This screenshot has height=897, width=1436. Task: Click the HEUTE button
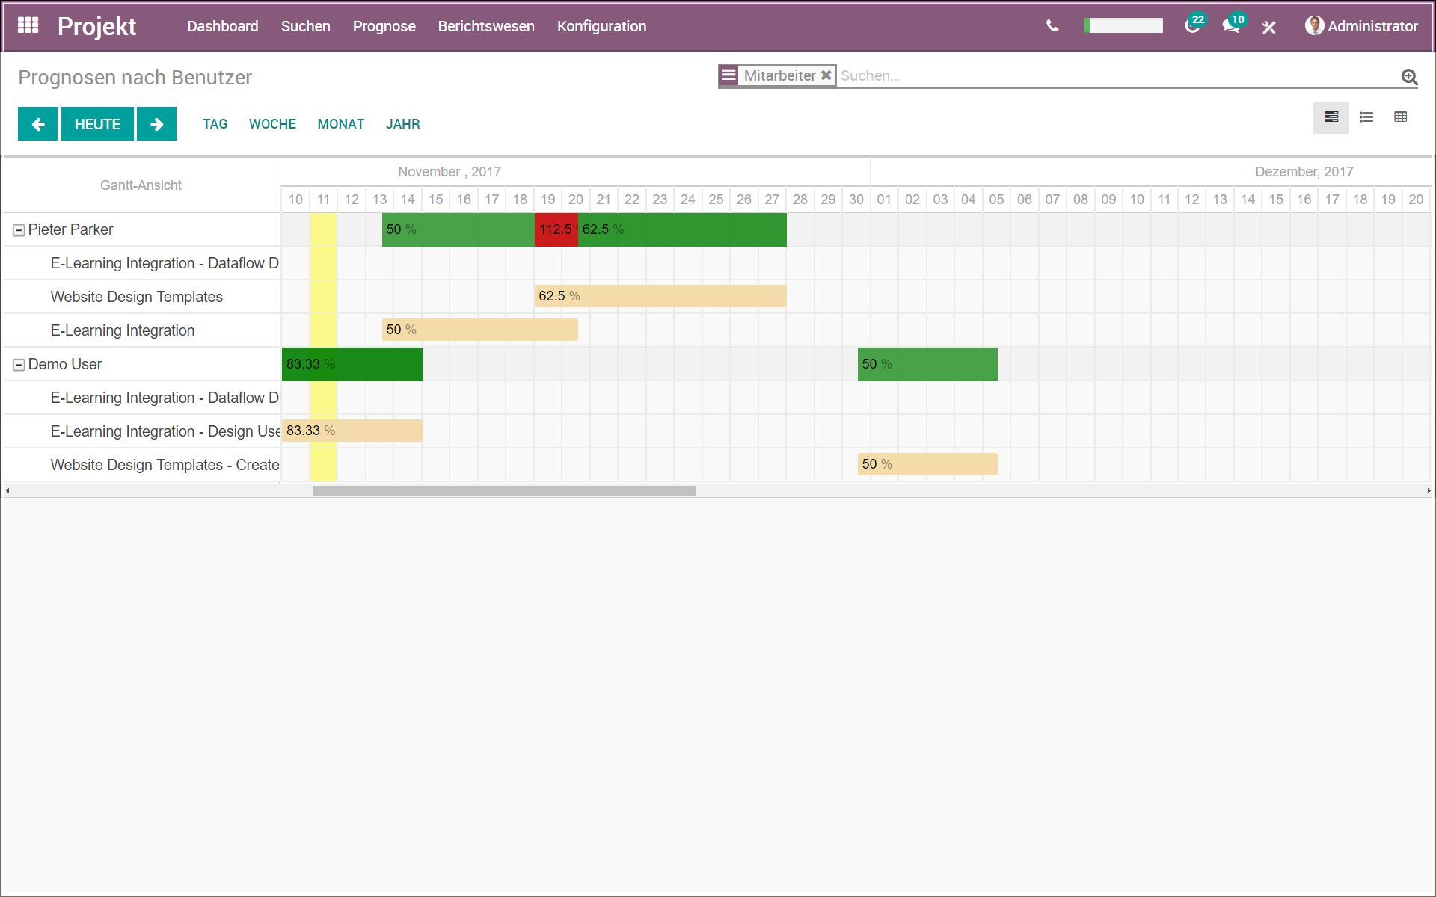[97, 124]
